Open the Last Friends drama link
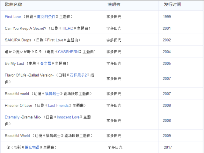The image size is (204, 153). 58,105
